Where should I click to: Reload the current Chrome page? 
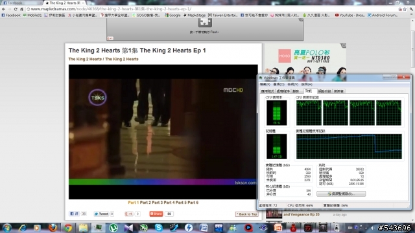click(16, 9)
